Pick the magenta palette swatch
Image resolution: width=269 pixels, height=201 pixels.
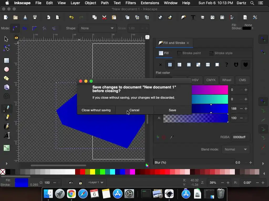132,172
